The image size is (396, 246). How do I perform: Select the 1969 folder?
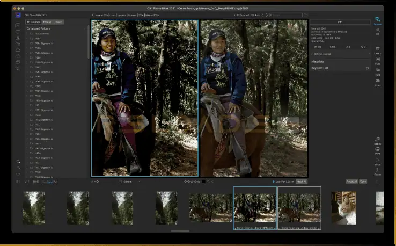38,86
